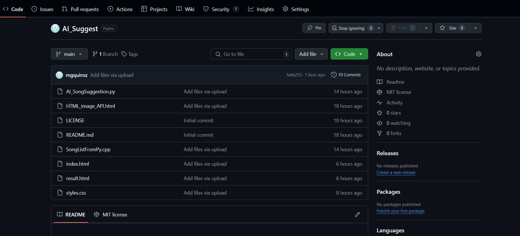Click the repository owner avatar beside AI_Suggest
Viewport: 520px width, 236px height.
(x=55, y=28)
